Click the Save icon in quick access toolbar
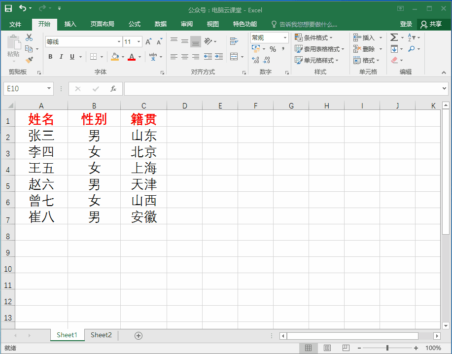The height and width of the screenshot is (354, 452). (x=8, y=8)
